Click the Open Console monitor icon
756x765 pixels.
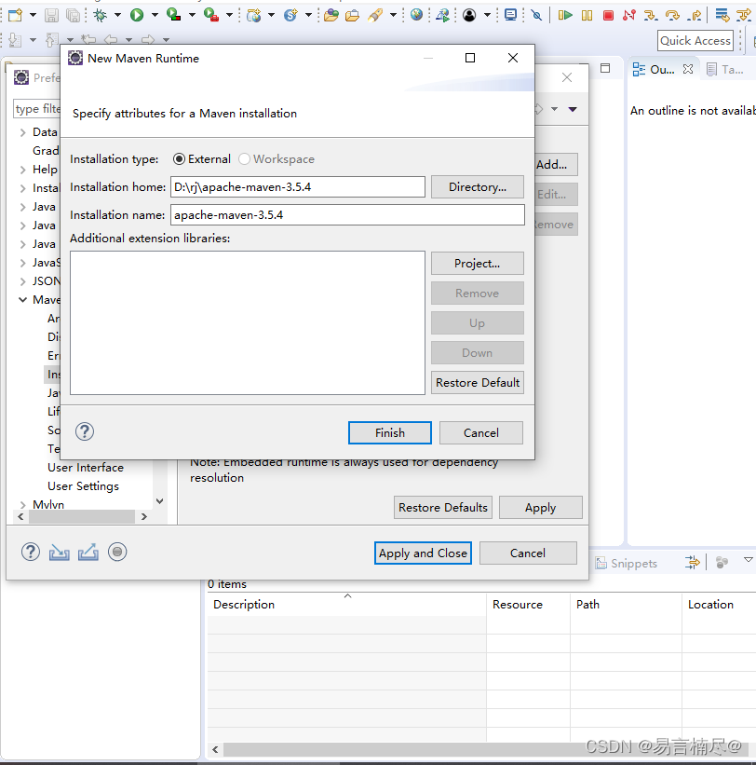[510, 15]
